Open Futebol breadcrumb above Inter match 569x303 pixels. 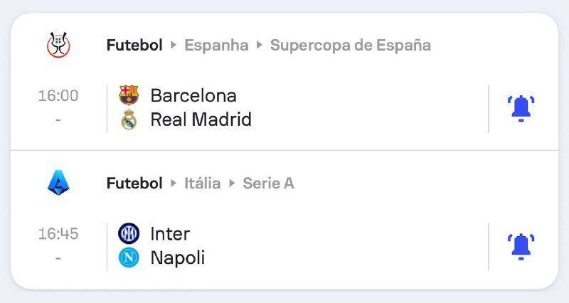134,184
